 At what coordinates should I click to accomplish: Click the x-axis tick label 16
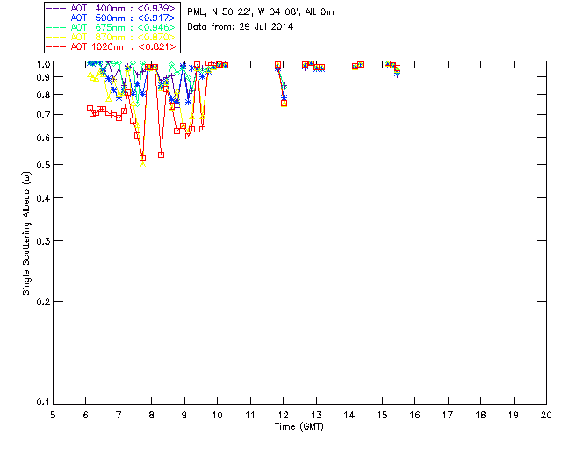click(414, 415)
